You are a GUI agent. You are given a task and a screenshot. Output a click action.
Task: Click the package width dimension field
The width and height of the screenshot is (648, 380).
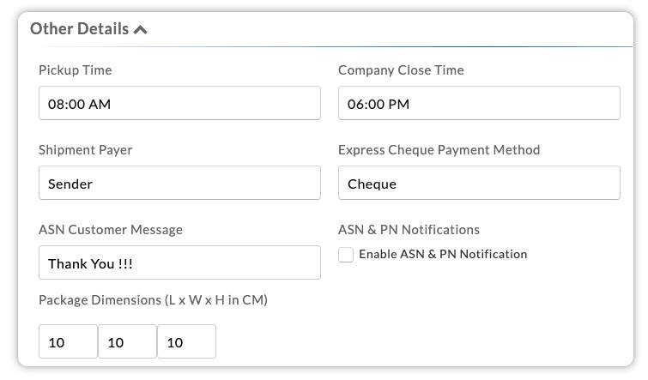(x=127, y=341)
